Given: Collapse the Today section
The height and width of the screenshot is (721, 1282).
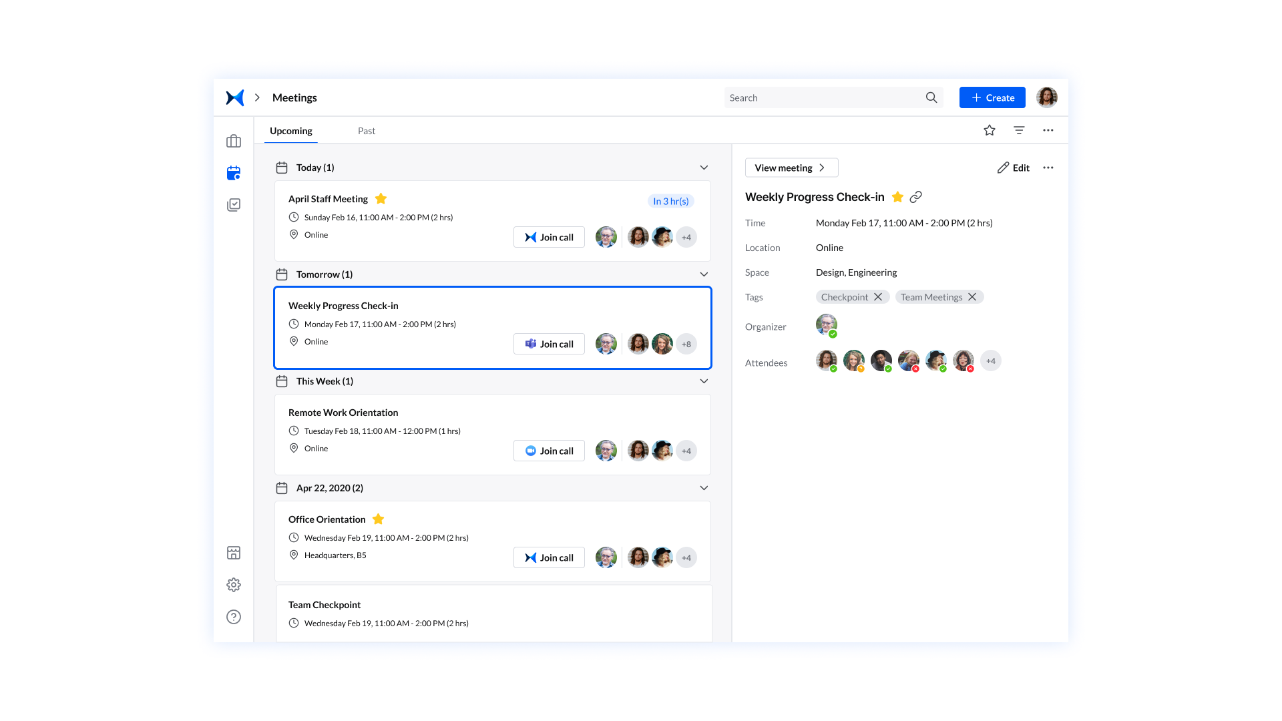Looking at the screenshot, I should point(703,168).
